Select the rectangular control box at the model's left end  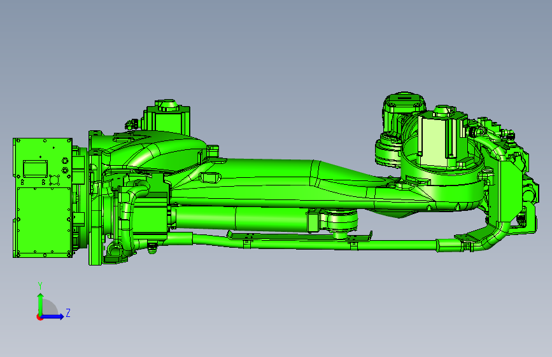(43, 198)
